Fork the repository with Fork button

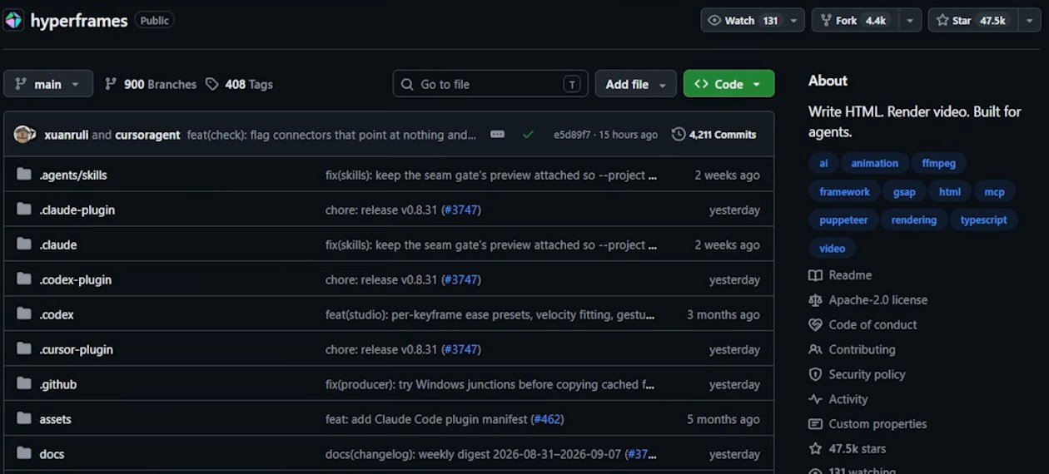(854, 20)
